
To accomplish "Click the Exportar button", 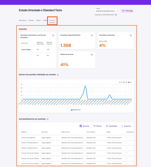I will coord(126,126).
